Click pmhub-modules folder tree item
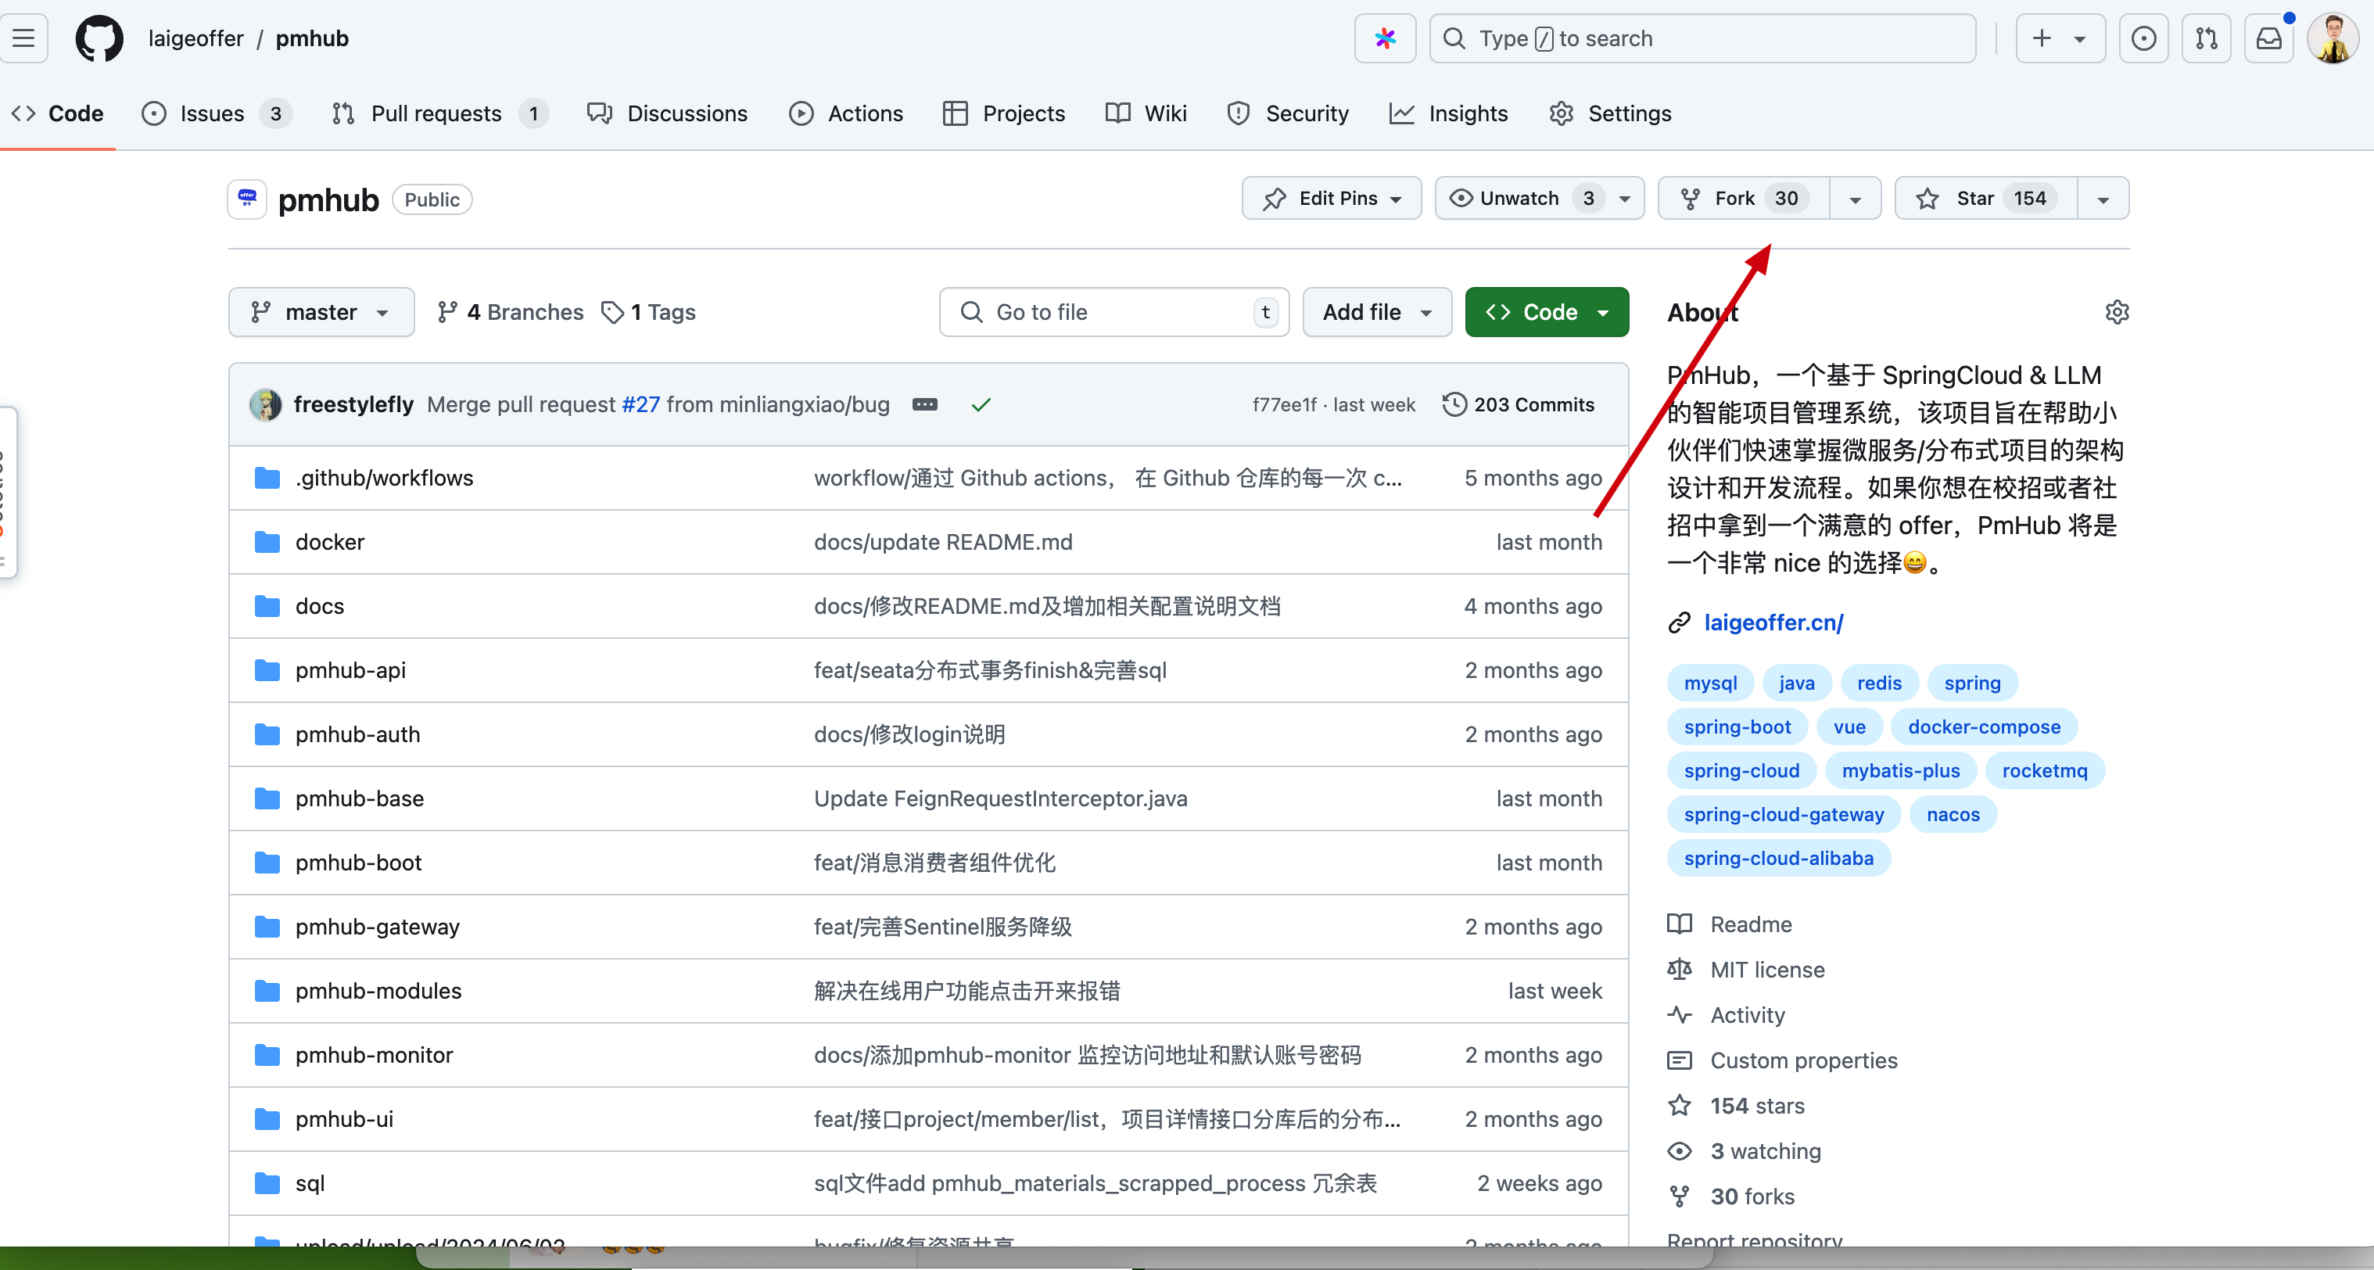This screenshot has height=1270, width=2374. point(378,989)
